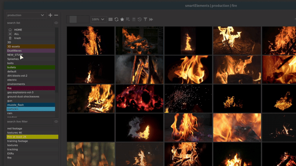Viewport: 296px width, 166px height.
Task: Focus the search list input field
Action: [29, 23]
